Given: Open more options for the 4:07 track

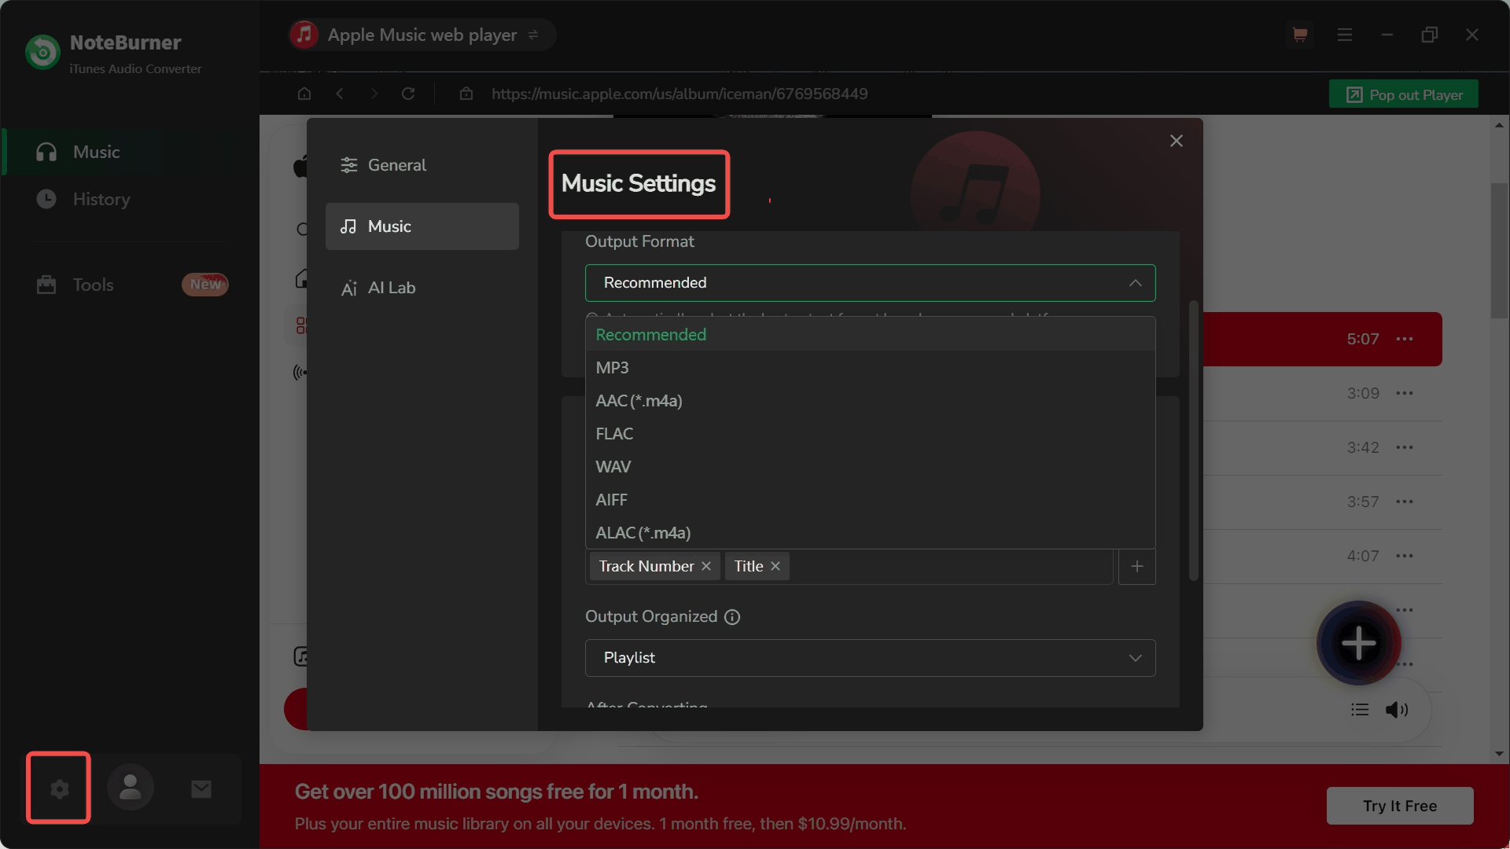Looking at the screenshot, I should (1405, 556).
